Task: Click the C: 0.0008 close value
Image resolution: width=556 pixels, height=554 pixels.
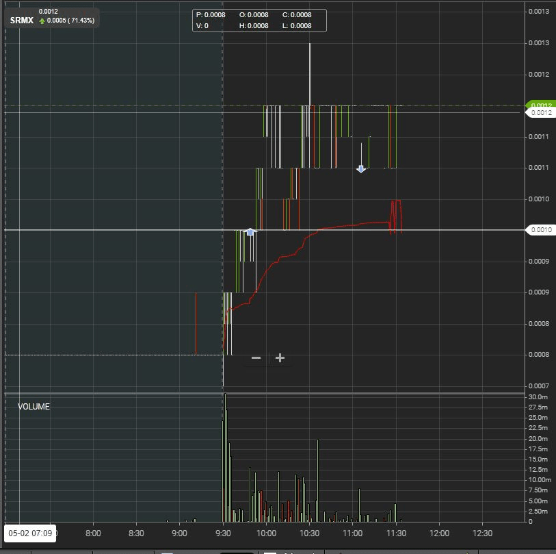Action: pos(297,15)
